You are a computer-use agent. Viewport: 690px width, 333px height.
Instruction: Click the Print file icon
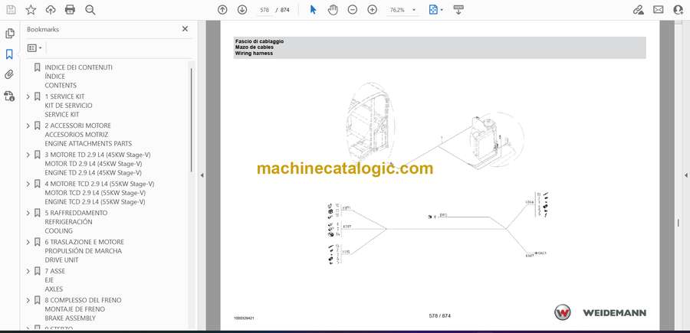pyautogui.click(x=71, y=10)
